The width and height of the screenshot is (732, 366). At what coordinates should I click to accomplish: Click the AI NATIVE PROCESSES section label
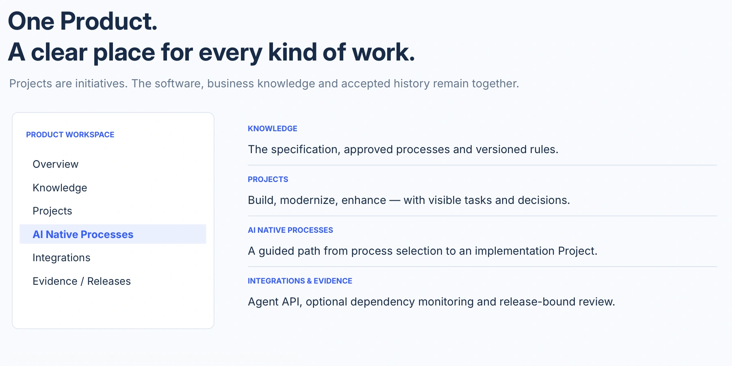click(290, 230)
